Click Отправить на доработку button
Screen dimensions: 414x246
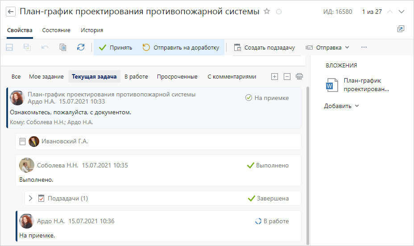181,47
